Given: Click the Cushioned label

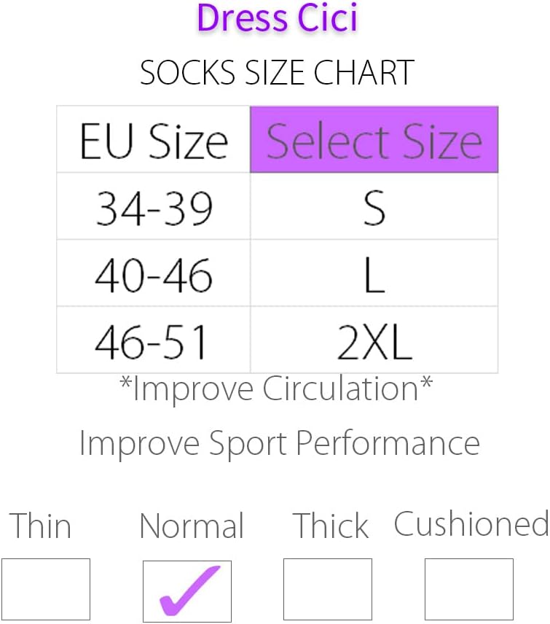Looking at the screenshot, I should click(x=471, y=524).
